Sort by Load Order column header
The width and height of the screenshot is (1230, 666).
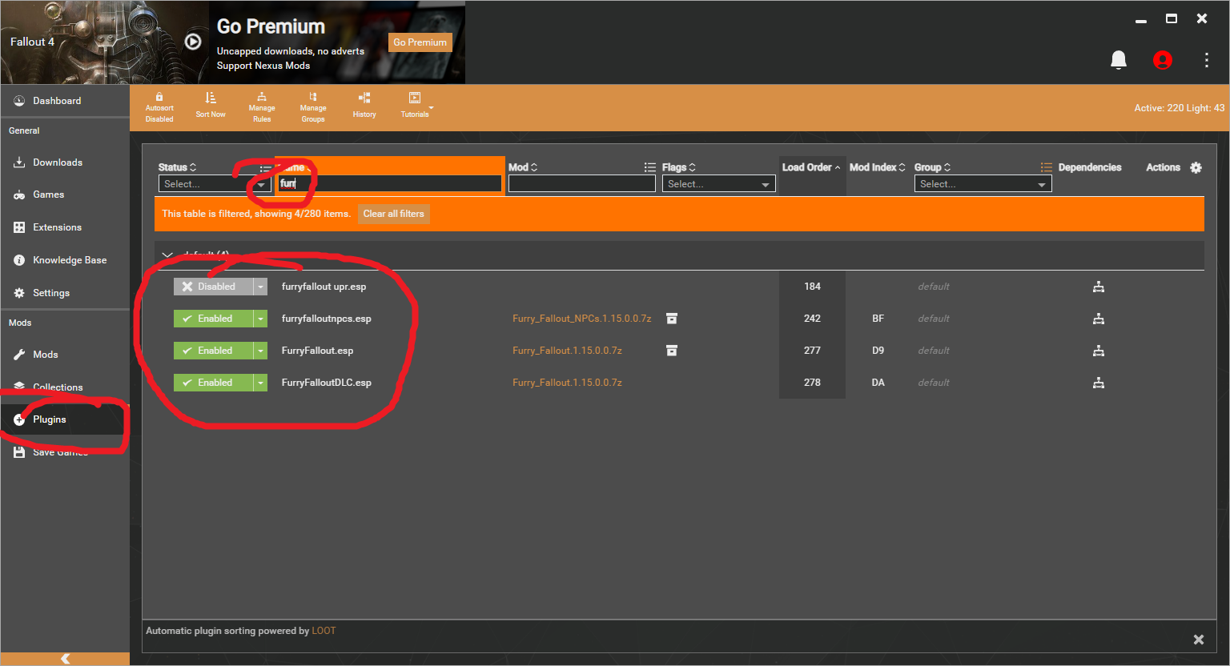(x=811, y=167)
